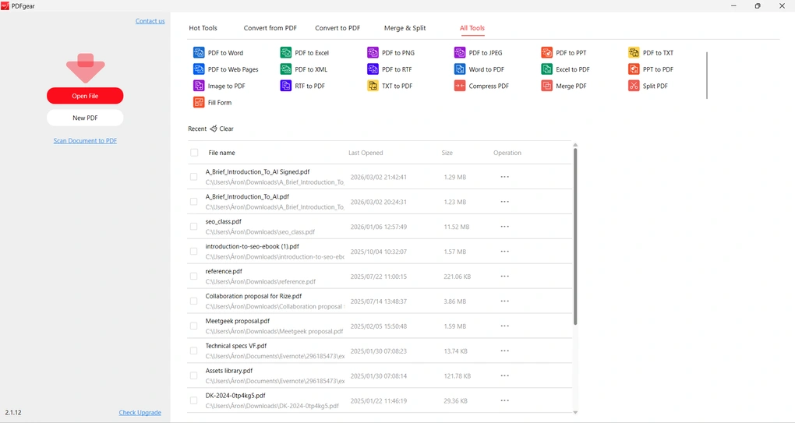The image size is (795, 423).
Task: Launch RTF to PDF converter
Action: (x=302, y=86)
